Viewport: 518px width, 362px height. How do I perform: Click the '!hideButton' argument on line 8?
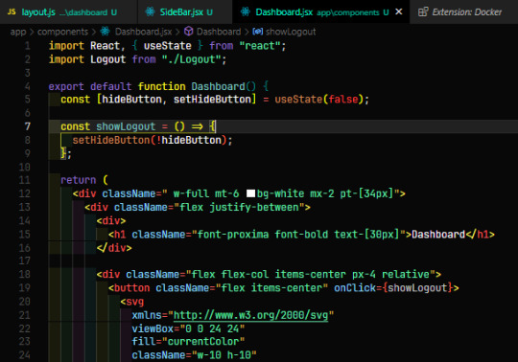click(x=189, y=140)
